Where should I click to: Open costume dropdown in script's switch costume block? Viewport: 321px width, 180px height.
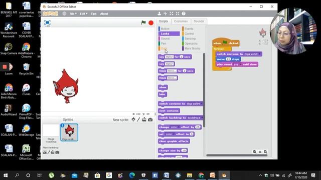point(260,54)
